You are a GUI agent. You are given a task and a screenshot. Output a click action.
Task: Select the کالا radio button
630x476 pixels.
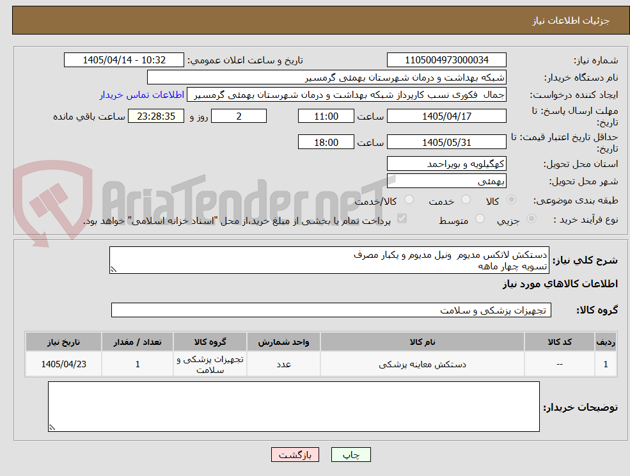pos(512,200)
